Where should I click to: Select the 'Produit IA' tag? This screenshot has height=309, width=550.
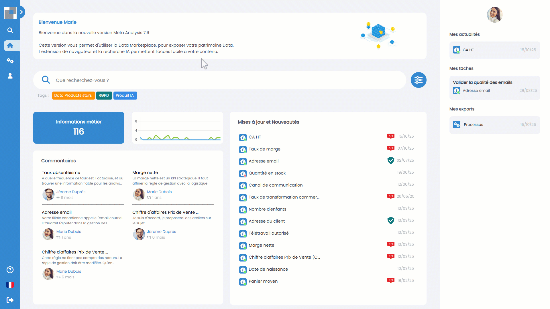pos(125,96)
